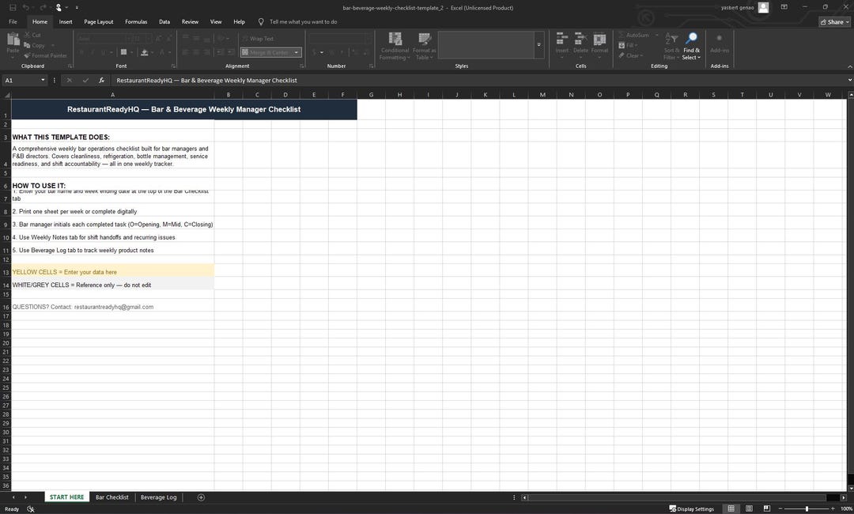Toggle Bold formatting
This screenshot has width=854, height=514.
81,52
